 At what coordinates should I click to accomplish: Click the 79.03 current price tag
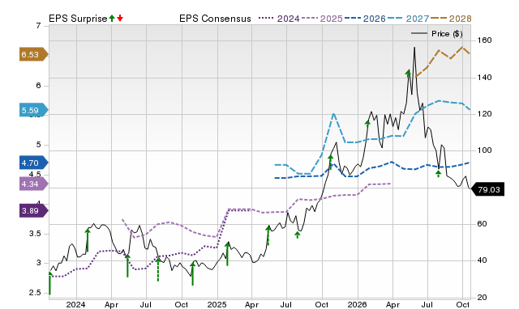coord(487,189)
